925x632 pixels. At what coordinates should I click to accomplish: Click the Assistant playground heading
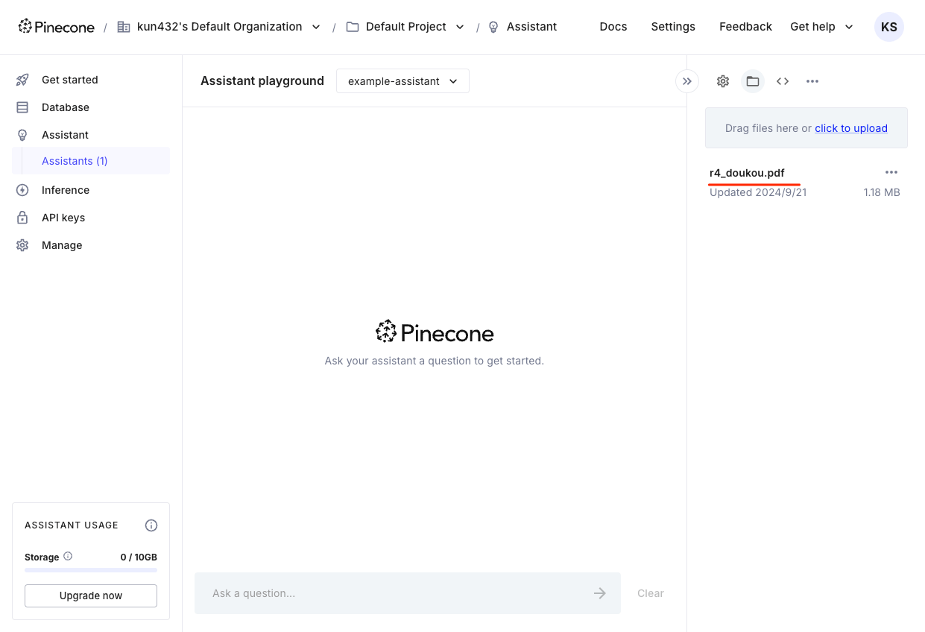pos(262,80)
